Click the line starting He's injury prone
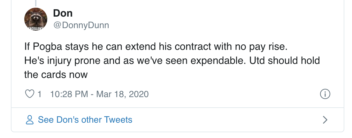The image size is (352, 138). point(172,61)
